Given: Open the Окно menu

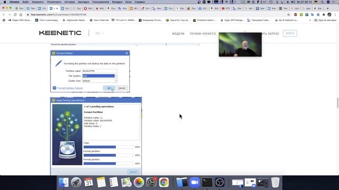Looking at the screenshot, I should (x=128, y=2).
